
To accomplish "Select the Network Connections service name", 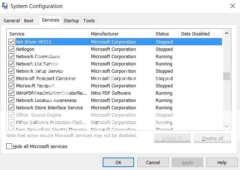I will pos(38,57).
